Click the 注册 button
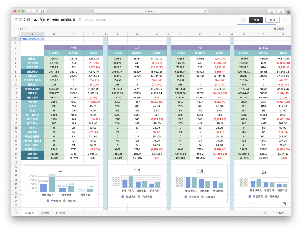The height and width of the screenshot is (231, 302). (256, 20)
